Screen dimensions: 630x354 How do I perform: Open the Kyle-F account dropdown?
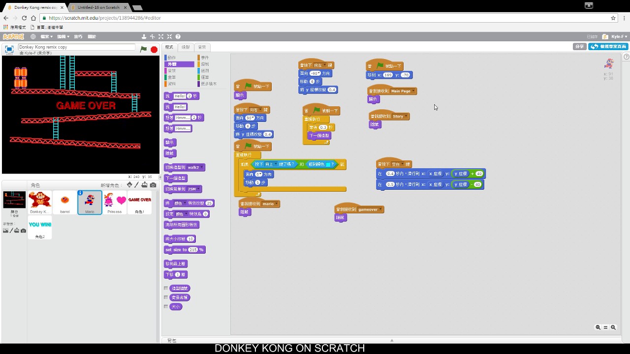click(x=619, y=36)
